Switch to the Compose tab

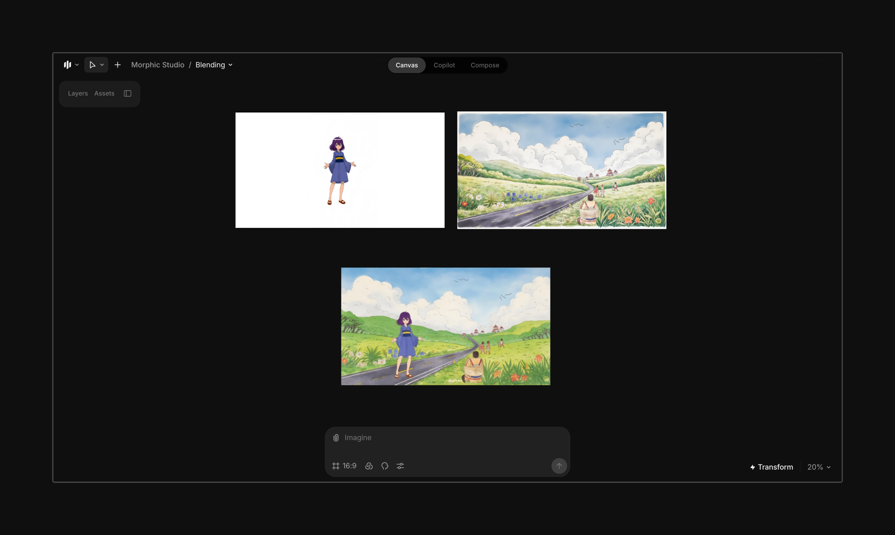click(x=484, y=65)
